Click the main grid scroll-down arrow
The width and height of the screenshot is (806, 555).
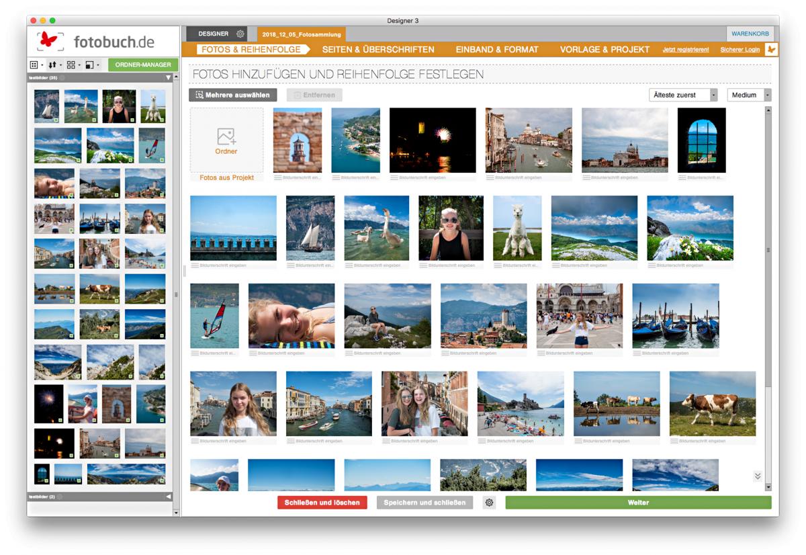pos(768,487)
